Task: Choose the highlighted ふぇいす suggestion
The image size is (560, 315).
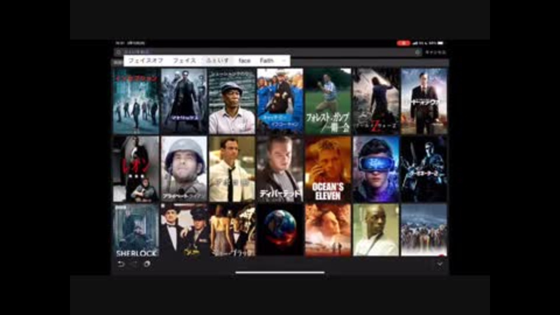Action: (218, 61)
